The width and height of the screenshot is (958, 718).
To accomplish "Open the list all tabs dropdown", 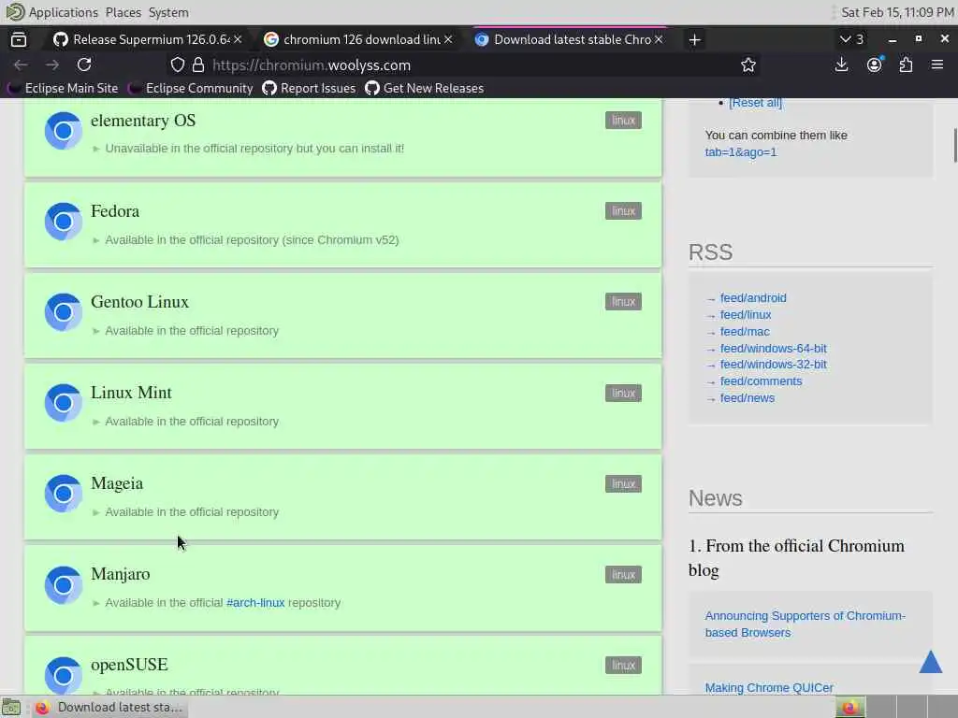I will tap(851, 39).
